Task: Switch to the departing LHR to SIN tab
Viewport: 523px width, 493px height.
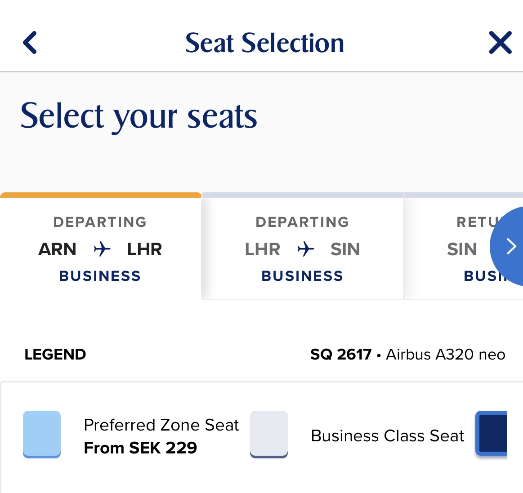Action: [303, 249]
